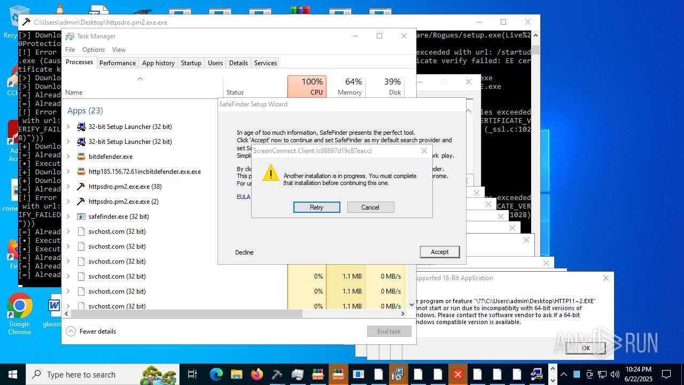Expand the httpsdro.pm2.exe.exe (38) group

pos(68,187)
